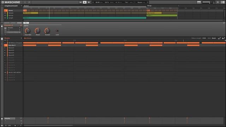This screenshot has width=226, height=127.
Task: Click the swing percentage value
Action: [x=107, y=2]
